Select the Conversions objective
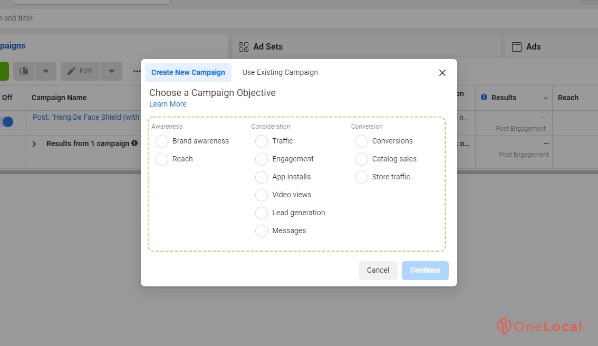The image size is (598, 346). (x=362, y=141)
